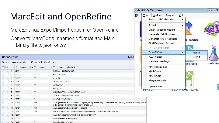This screenshot has width=219, height=123.
Task: Open the Content column dropdown arrow
Action: [54, 67]
